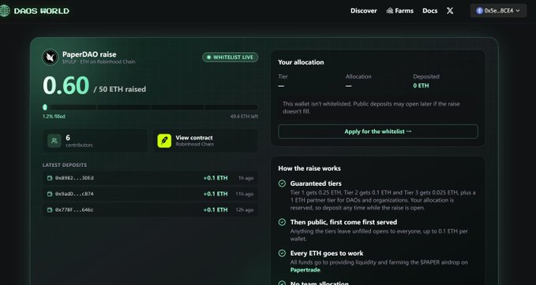Follow the Papertrade link

(x=305, y=270)
